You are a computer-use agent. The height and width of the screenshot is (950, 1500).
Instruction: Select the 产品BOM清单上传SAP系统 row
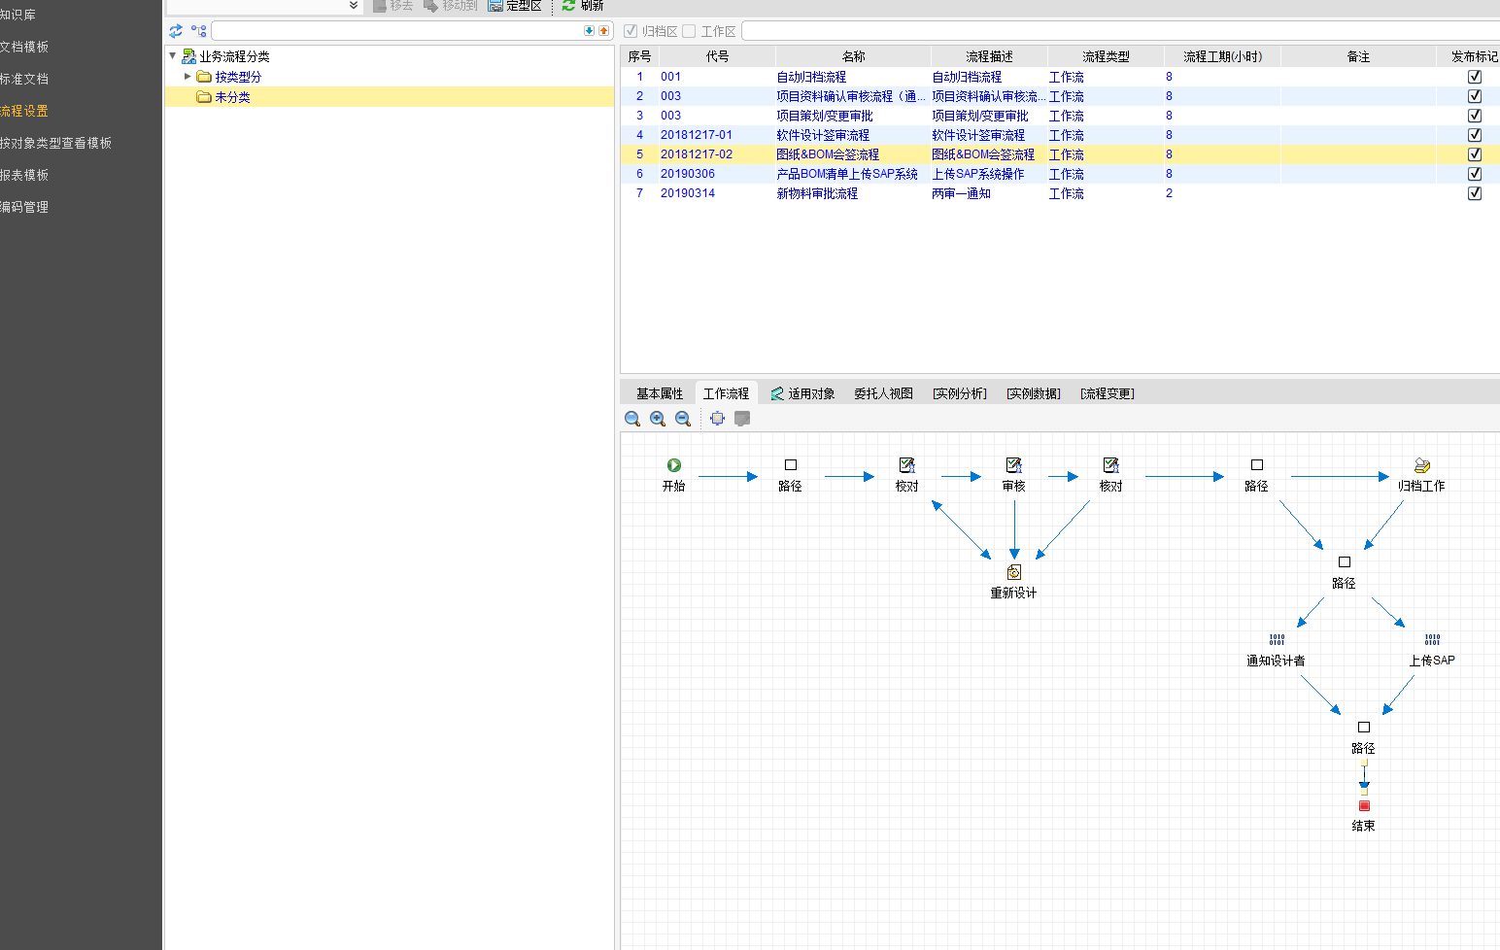click(846, 174)
